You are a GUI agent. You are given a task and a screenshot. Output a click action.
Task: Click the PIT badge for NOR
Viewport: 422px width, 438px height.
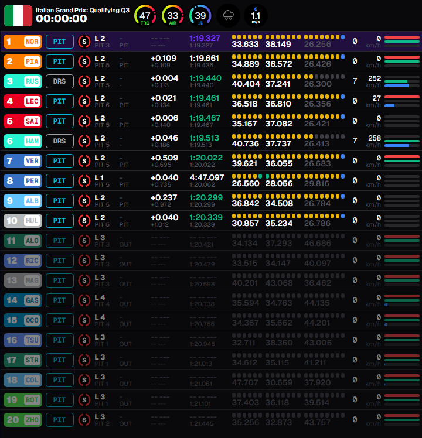point(60,42)
